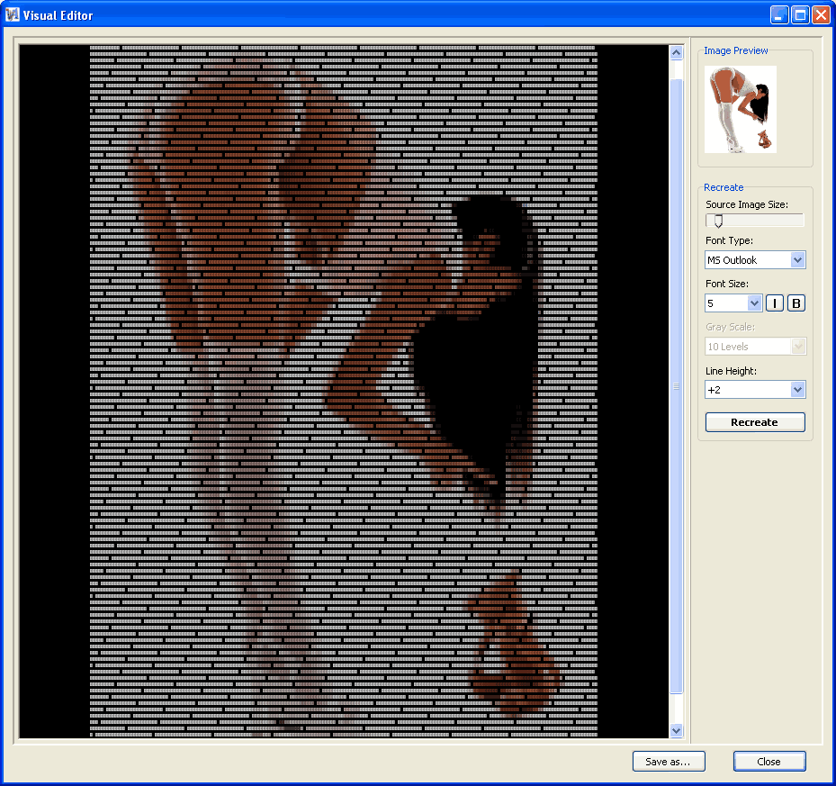Click the Source Image Size slider handle
The width and height of the screenshot is (836, 786).
tap(718, 221)
